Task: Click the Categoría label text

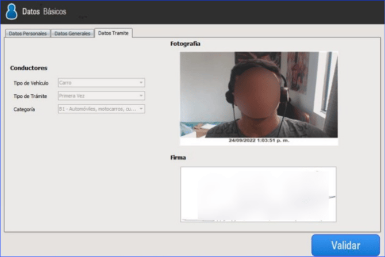Action: (x=25, y=109)
